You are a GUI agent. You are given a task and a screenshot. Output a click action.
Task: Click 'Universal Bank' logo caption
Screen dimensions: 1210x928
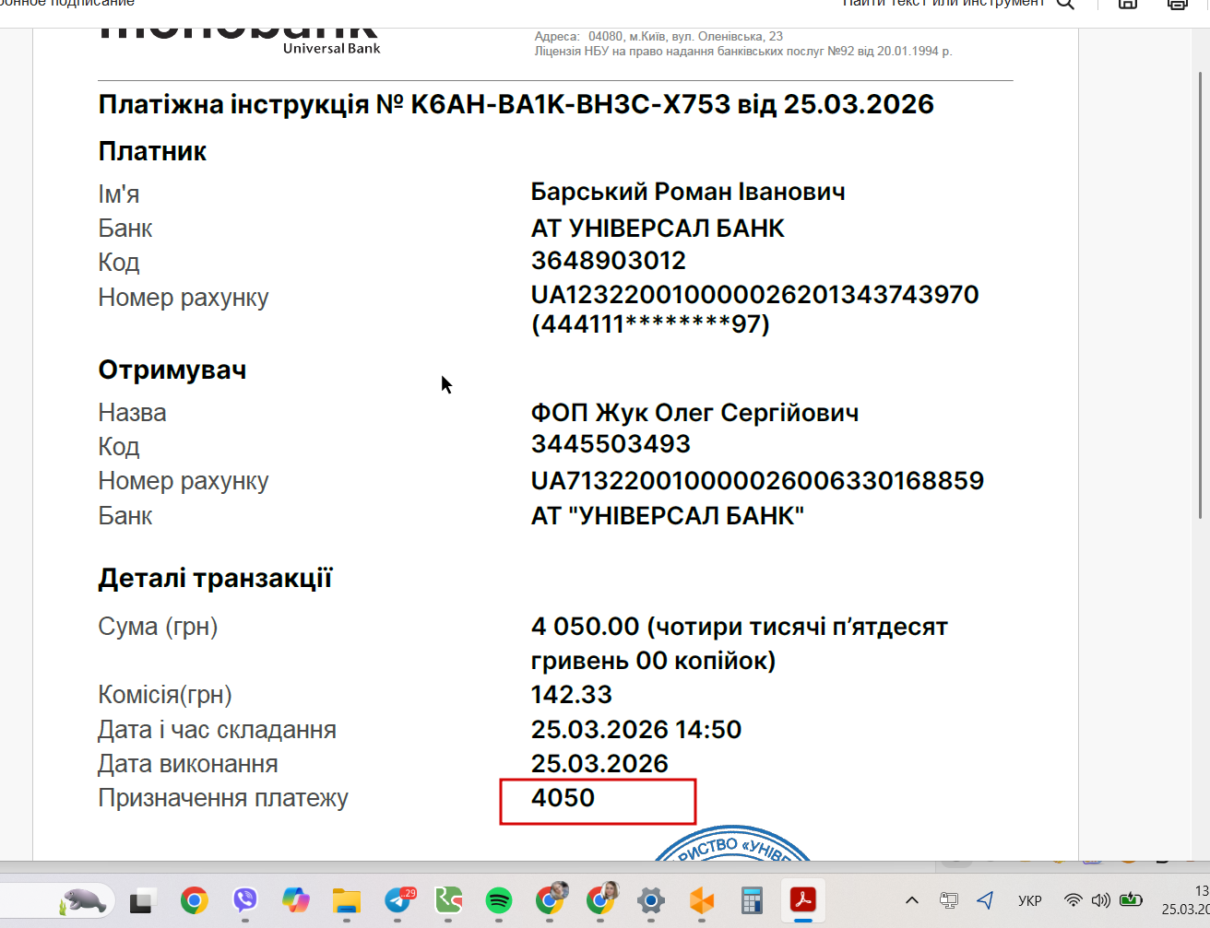click(x=332, y=48)
